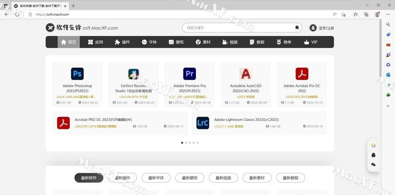Click the search magnifier icon in search box

[x=297, y=28]
